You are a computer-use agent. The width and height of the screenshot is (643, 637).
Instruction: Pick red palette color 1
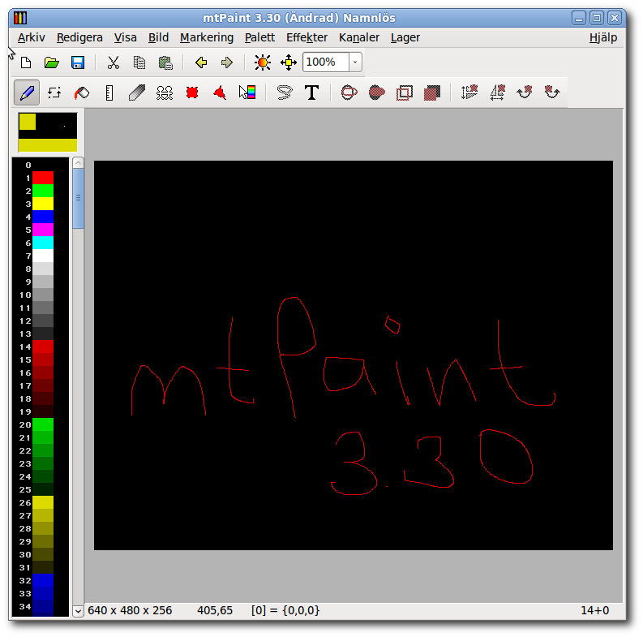coord(43,178)
